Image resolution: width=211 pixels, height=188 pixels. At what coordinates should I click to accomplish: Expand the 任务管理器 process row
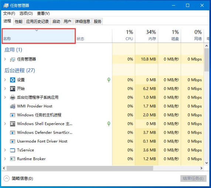coord(5,59)
